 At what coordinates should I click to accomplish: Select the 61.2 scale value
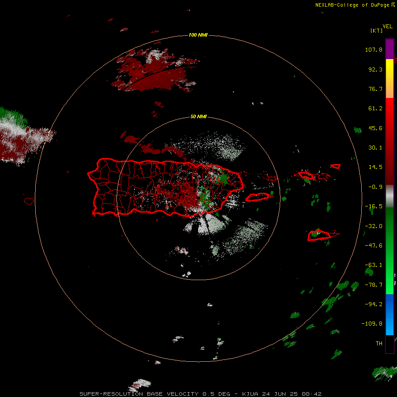tap(375, 109)
